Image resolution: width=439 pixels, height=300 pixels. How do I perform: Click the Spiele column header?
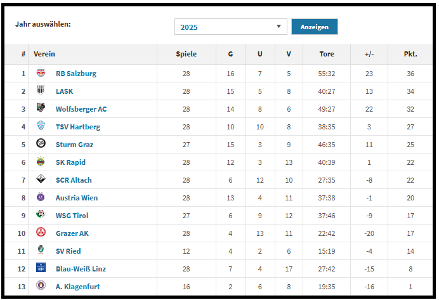tap(187, 54)
